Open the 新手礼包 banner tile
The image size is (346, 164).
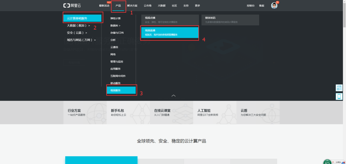pos(128,112)
